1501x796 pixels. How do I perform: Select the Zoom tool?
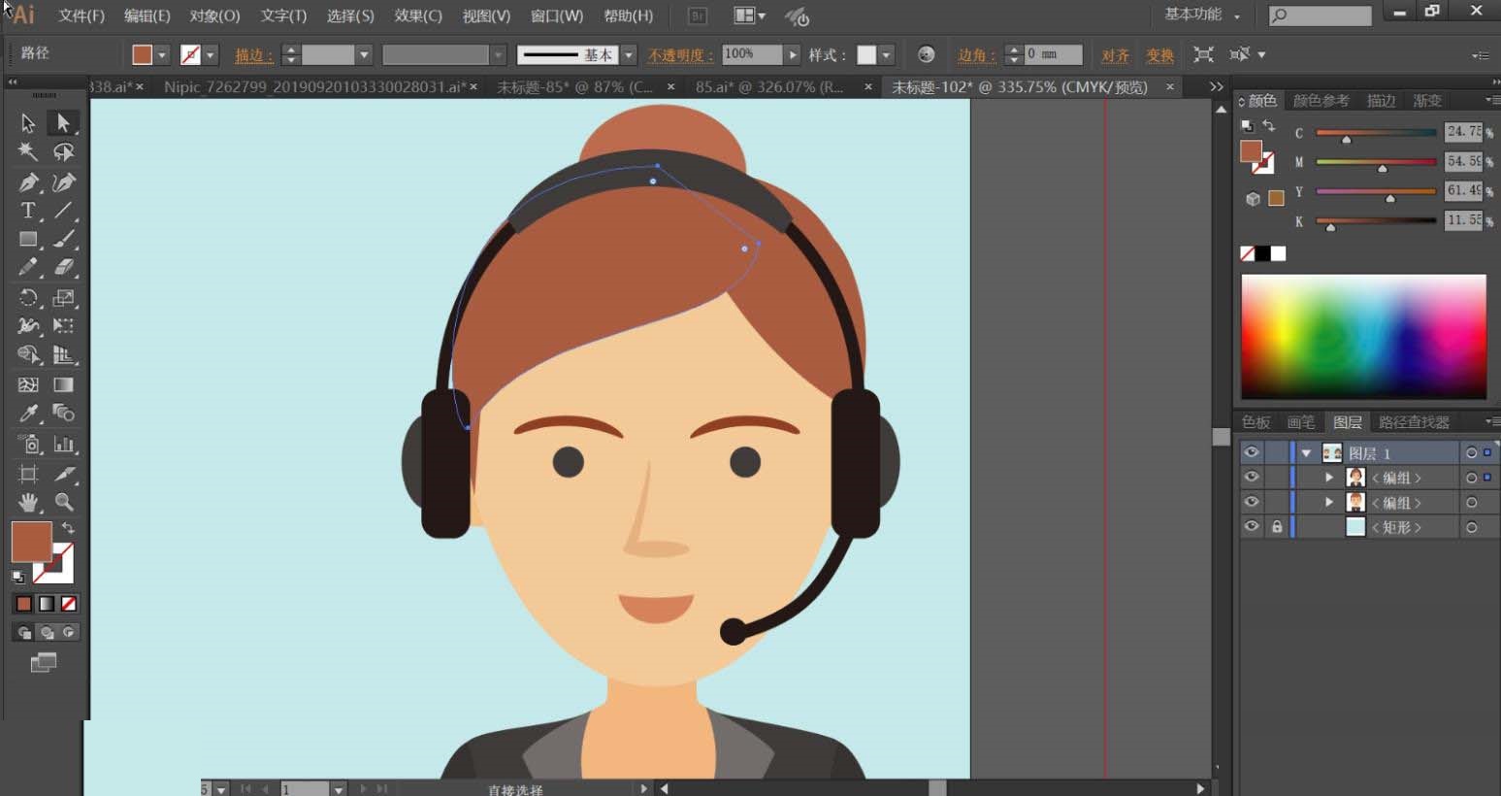pos(64,502)
